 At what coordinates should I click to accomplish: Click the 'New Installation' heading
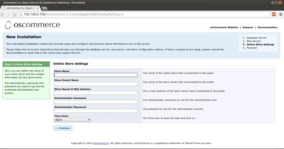pyautogui.click(x=24, y=37)
